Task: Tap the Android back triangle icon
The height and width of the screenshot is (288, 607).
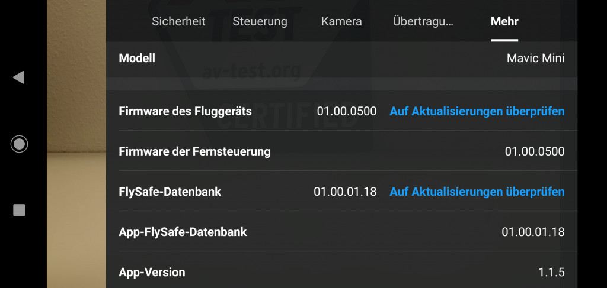Action: tap(18, 77)
